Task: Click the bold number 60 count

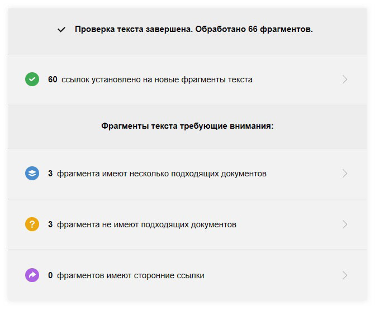Action: [x=53, y=79]
